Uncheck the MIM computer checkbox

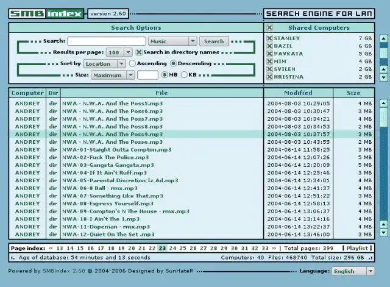click(269, 61)
